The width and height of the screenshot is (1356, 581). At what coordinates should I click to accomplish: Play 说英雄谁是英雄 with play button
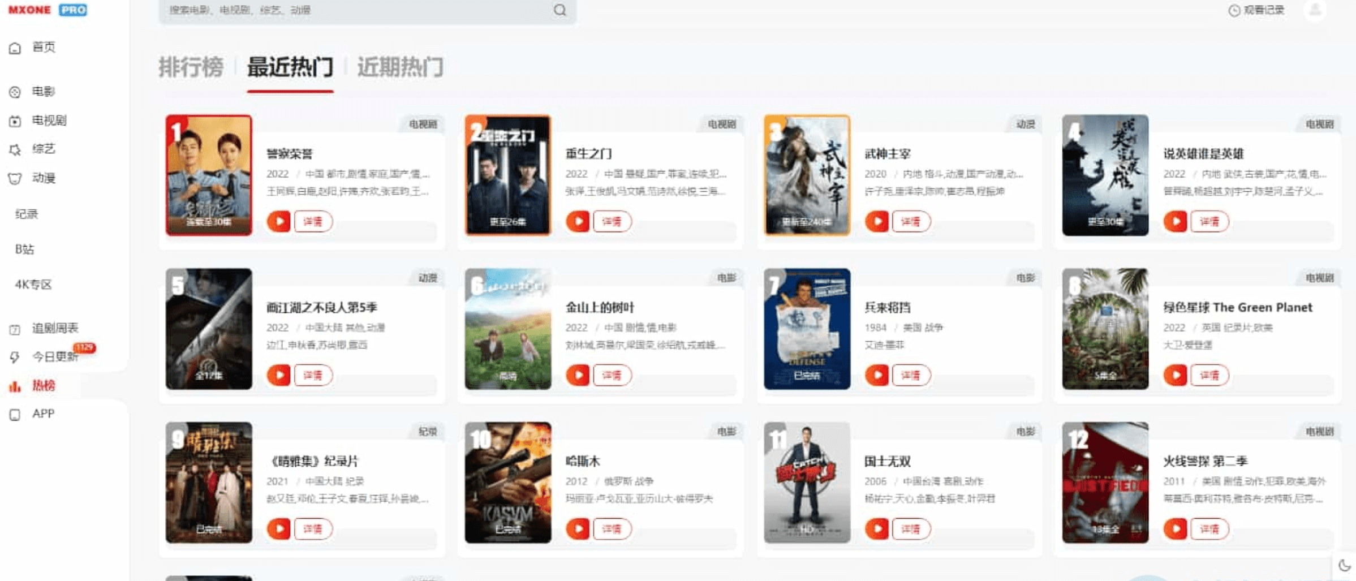(x=1176, y=221)
